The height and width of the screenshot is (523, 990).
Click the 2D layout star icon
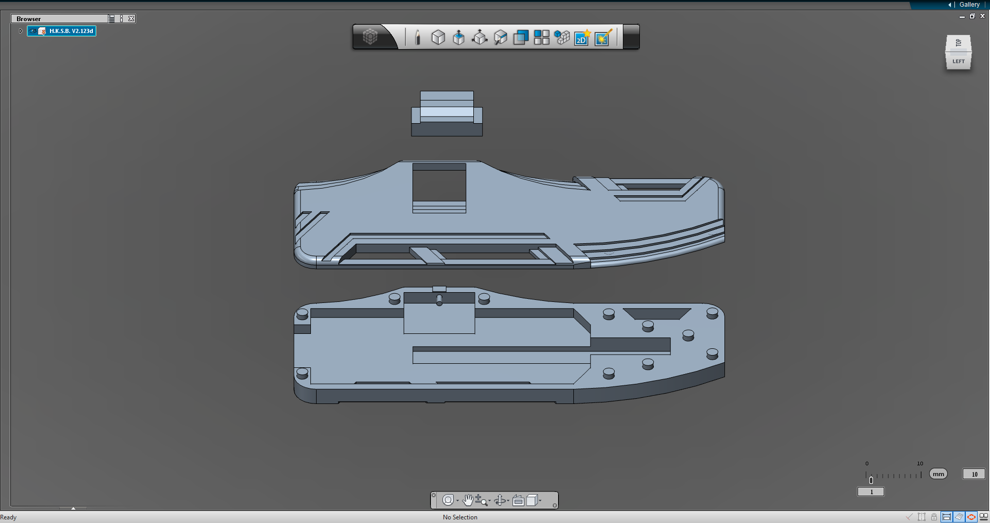582,37
